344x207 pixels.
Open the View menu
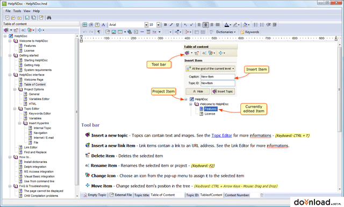pos(27,11)
